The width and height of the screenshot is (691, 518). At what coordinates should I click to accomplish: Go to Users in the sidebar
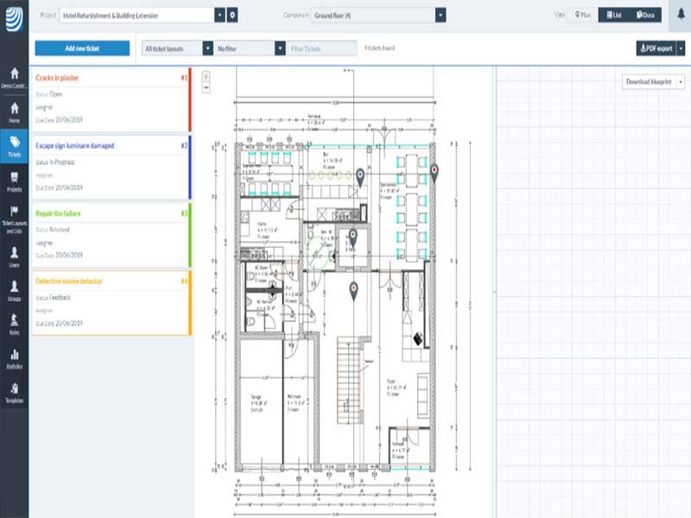pos(14,256)
